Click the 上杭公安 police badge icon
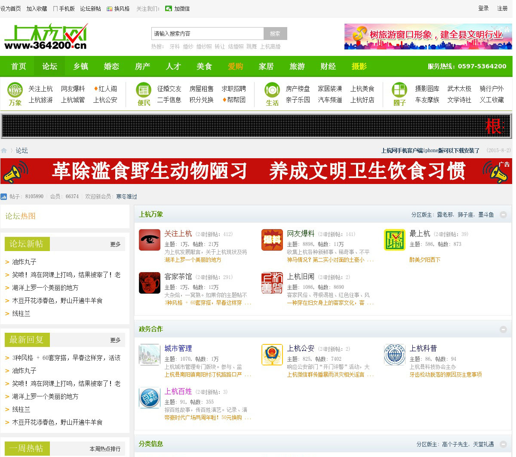Viewport: 516px width, 457px height. coord(272,355)
